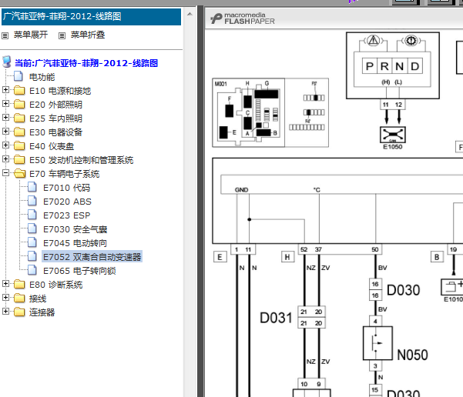The width and height of the screenshot is (463, 397).
Task: Expand the E80 诊断系统 folder
Action: 5,283
